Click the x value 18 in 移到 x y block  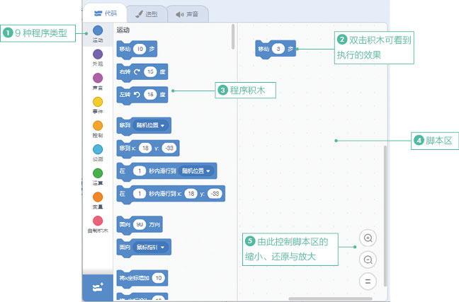click(145, 149)
